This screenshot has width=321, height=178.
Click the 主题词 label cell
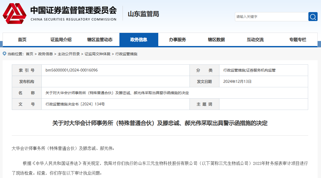tap(204, 104)
